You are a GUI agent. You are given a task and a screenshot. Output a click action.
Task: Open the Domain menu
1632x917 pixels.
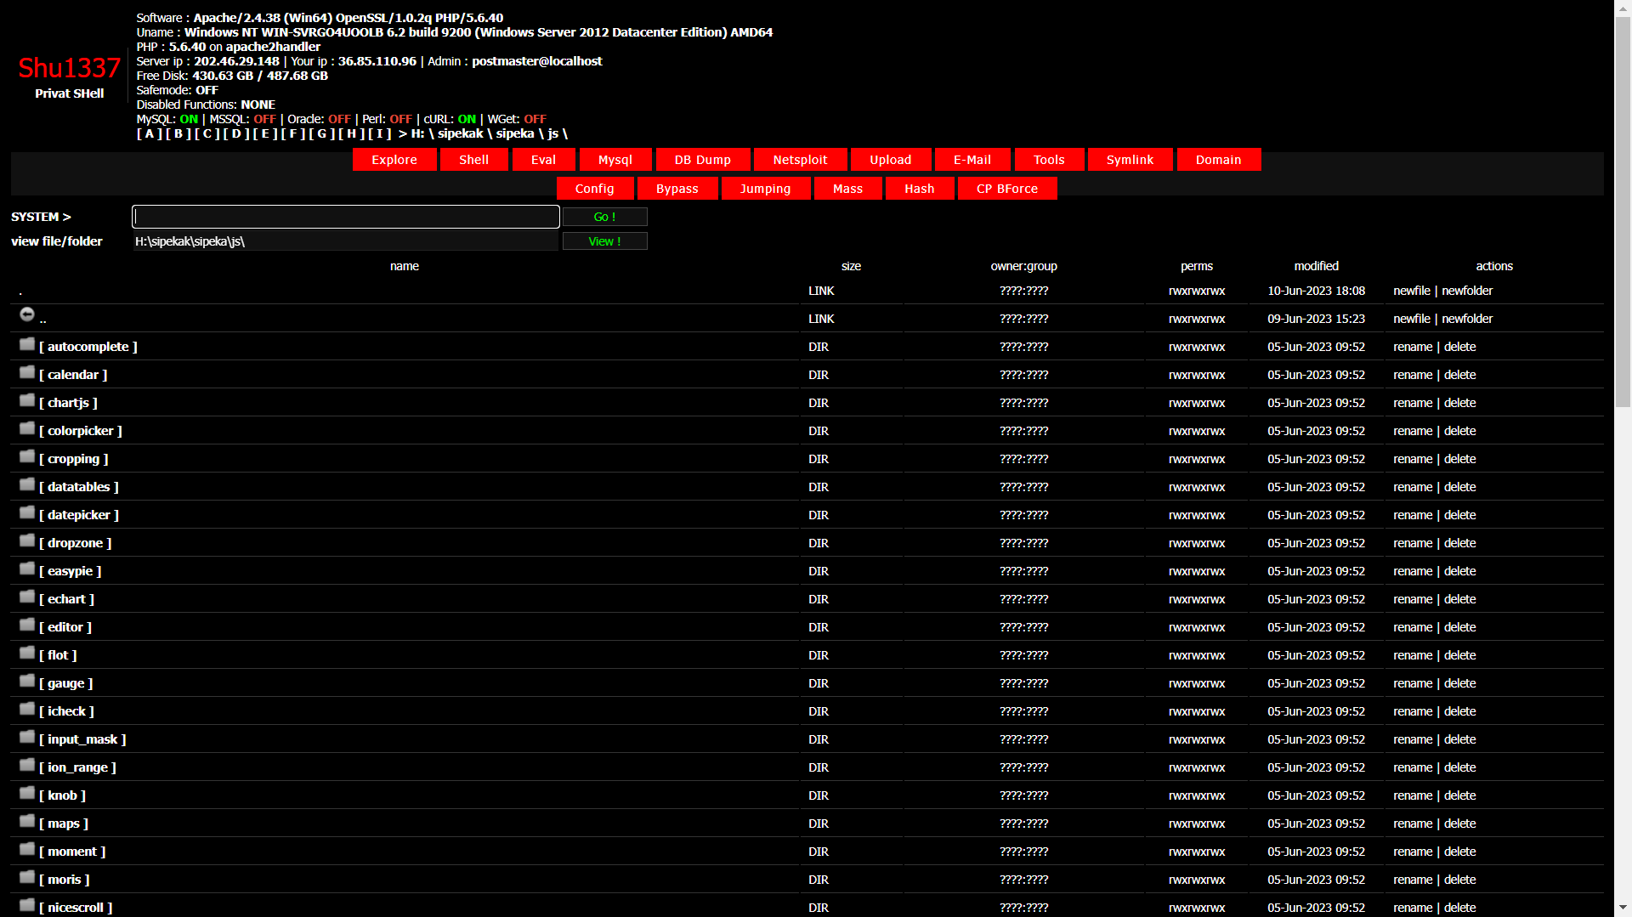point(1219,160)
